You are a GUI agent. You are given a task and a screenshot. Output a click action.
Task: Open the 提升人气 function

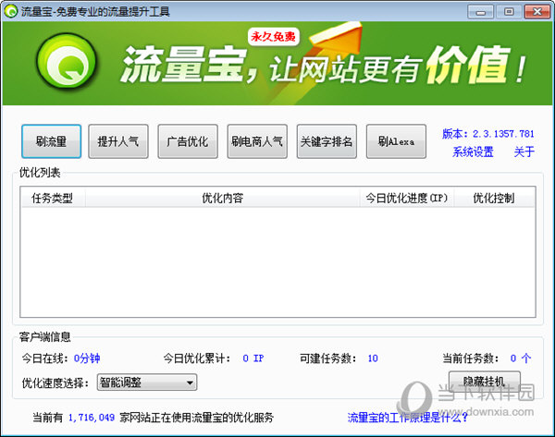click(x=118, y=141)
